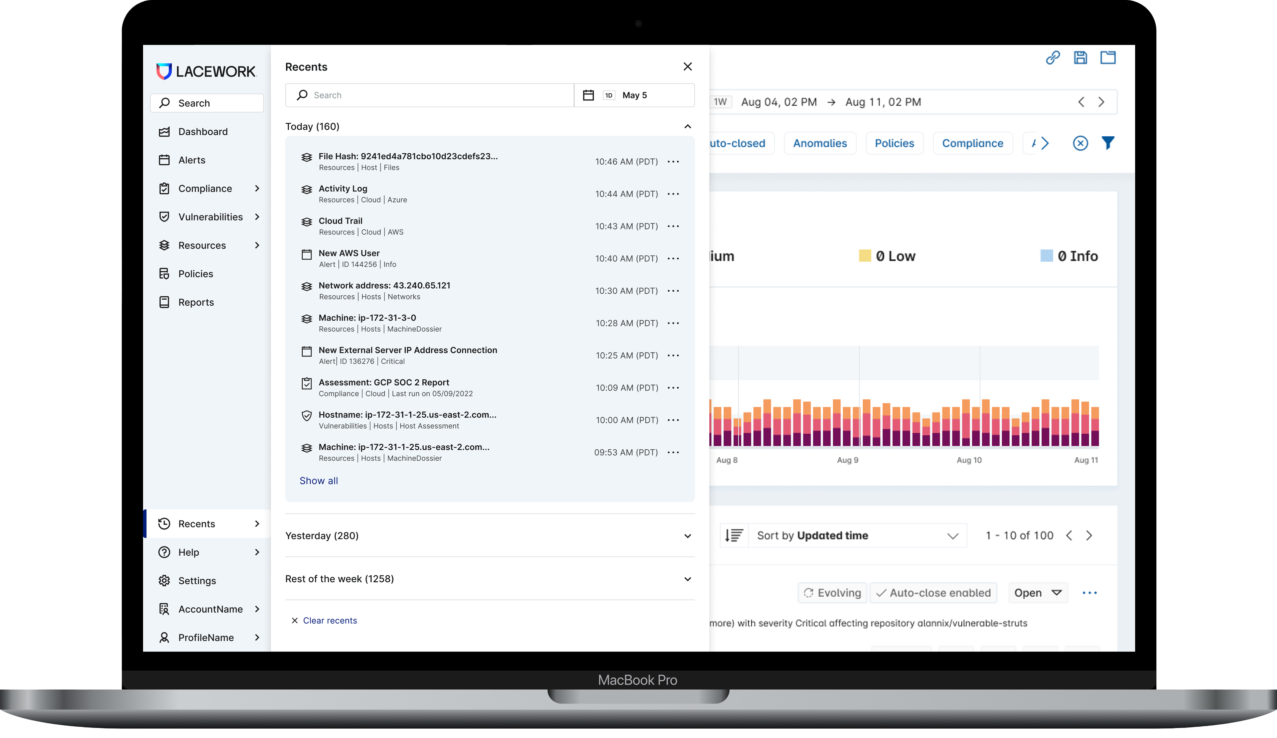Click the Recents clock icon in sidebar
The image size is (1277, 738).
click(164, 524)
